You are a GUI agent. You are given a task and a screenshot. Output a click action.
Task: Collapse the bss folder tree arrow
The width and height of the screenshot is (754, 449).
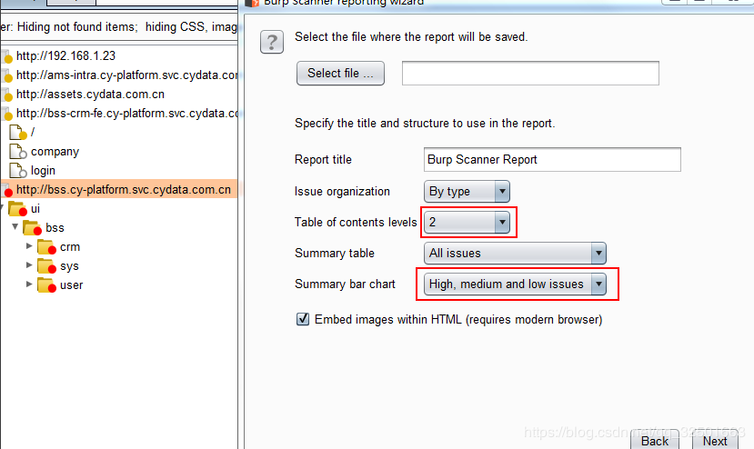tap(15, 226)
